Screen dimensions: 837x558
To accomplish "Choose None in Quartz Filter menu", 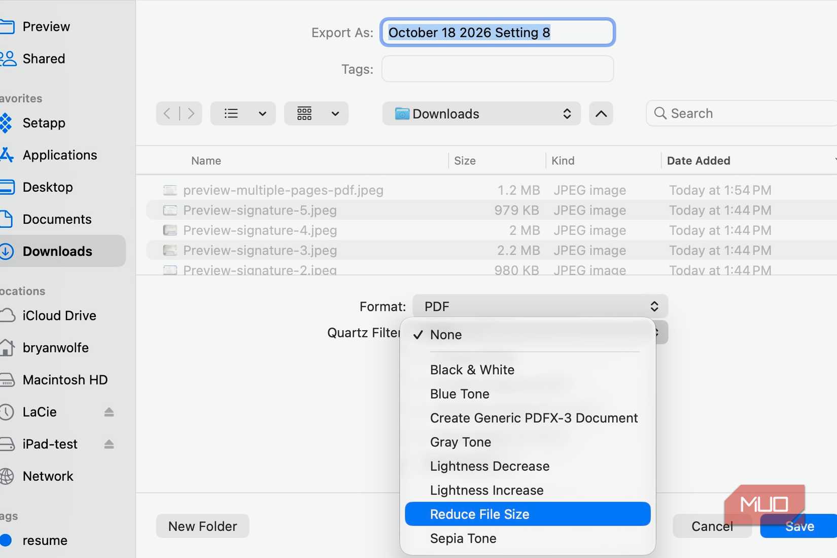I will coord(528,335).
